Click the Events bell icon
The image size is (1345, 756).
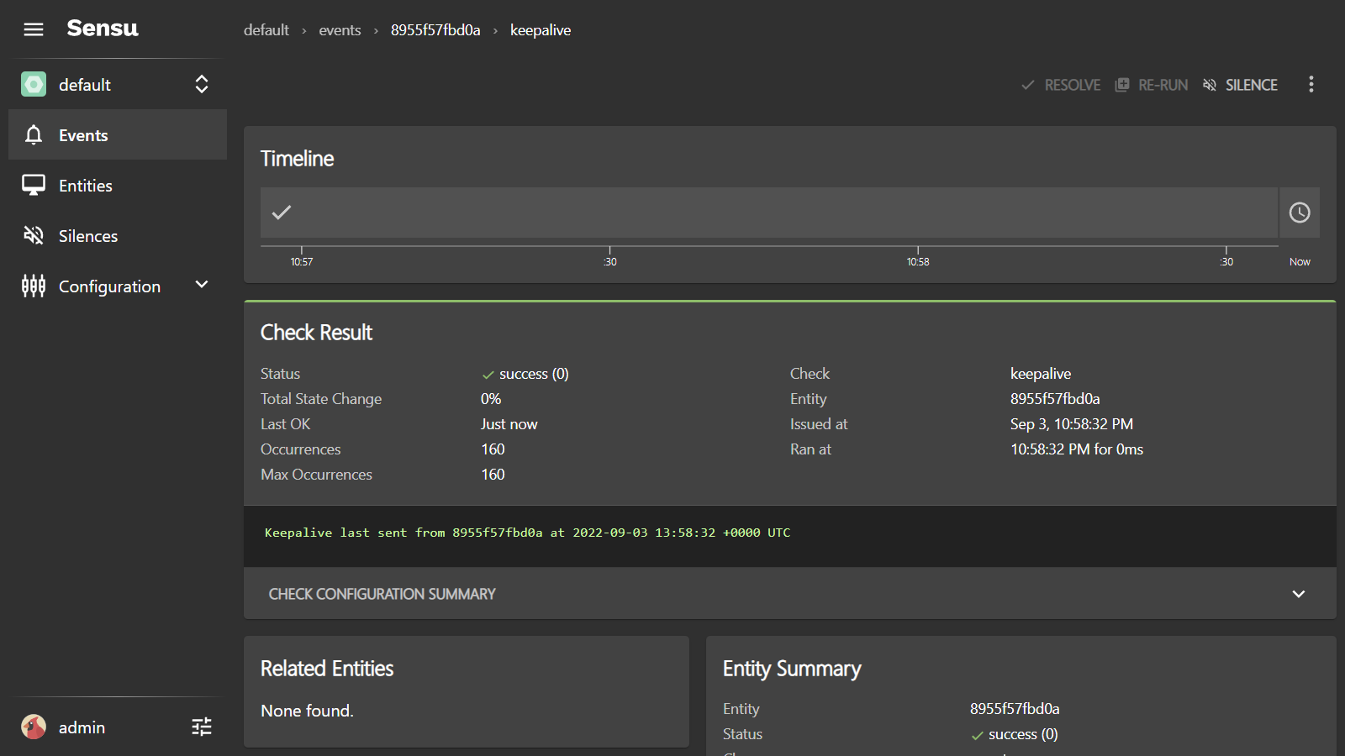(34, 135)
